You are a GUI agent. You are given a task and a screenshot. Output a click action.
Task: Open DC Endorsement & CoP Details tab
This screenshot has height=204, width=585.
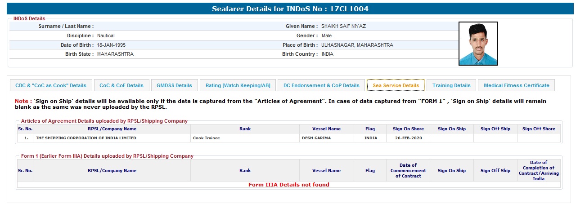tap(321, 85)
